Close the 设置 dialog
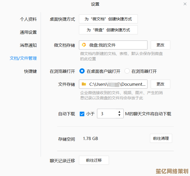The width and height of the screenshot is (190, 176). point(184,4)
